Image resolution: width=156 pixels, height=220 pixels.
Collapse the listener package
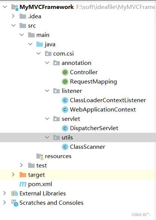47,91
